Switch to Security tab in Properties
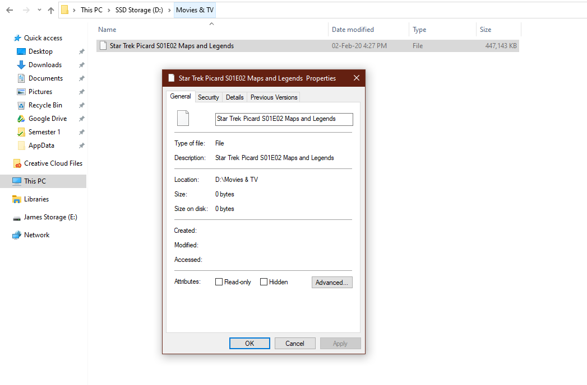This screenshot has width=587, height=385. coord(209,97)
